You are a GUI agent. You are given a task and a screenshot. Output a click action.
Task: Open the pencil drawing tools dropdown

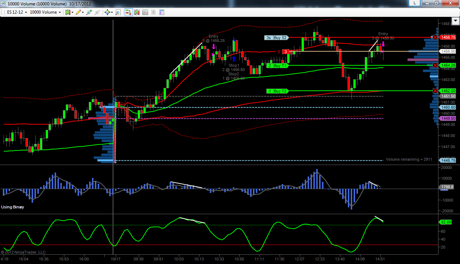coord(80,12)
